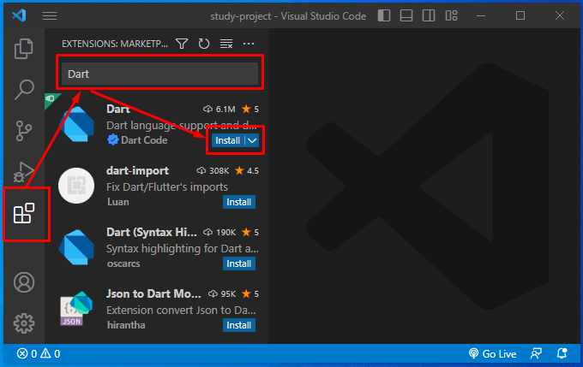Clear extensions search results icon
583x367 pixels.
[226, 44]
